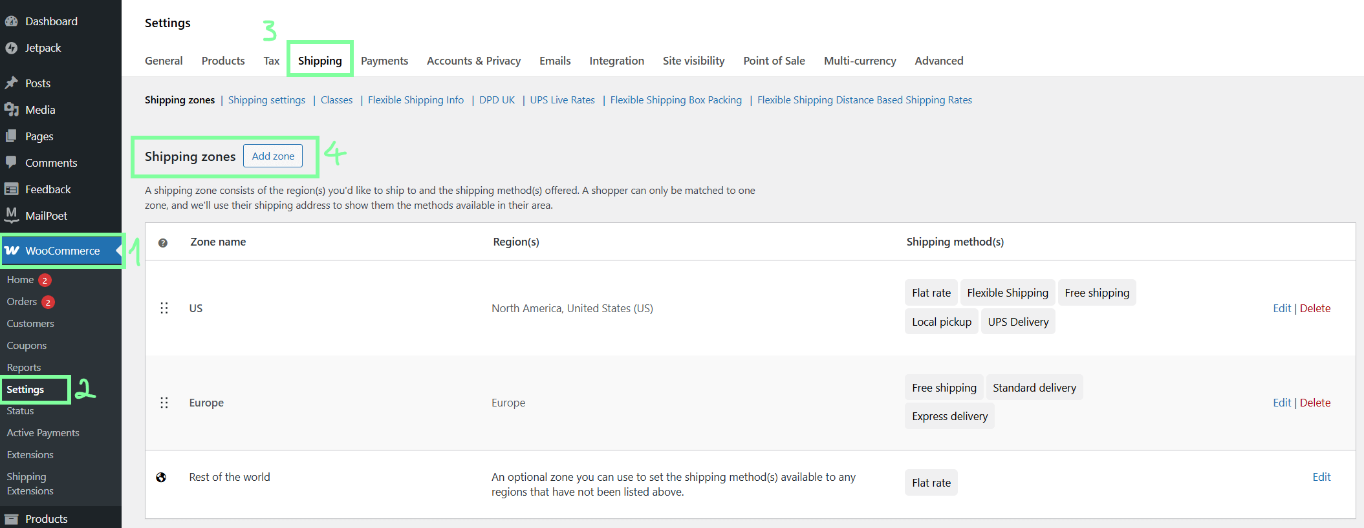The width and height of the screenshot is (1364, 528).
Task: Click the drag handle for Europe zone
Action: point(164,403)
